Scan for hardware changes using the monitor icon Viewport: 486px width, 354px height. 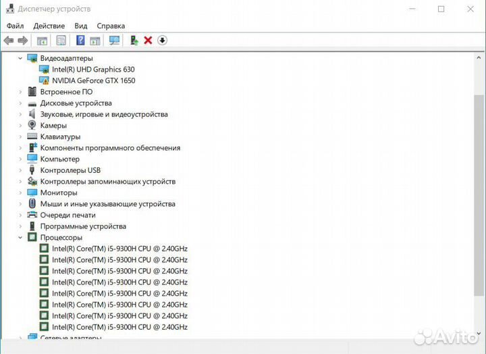[x=114, y=41]
